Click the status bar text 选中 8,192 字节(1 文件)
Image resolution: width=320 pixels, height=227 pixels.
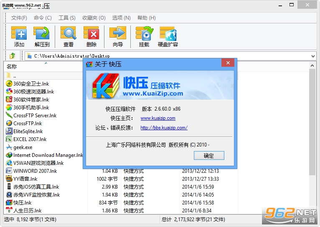click(x=30, y=219)
